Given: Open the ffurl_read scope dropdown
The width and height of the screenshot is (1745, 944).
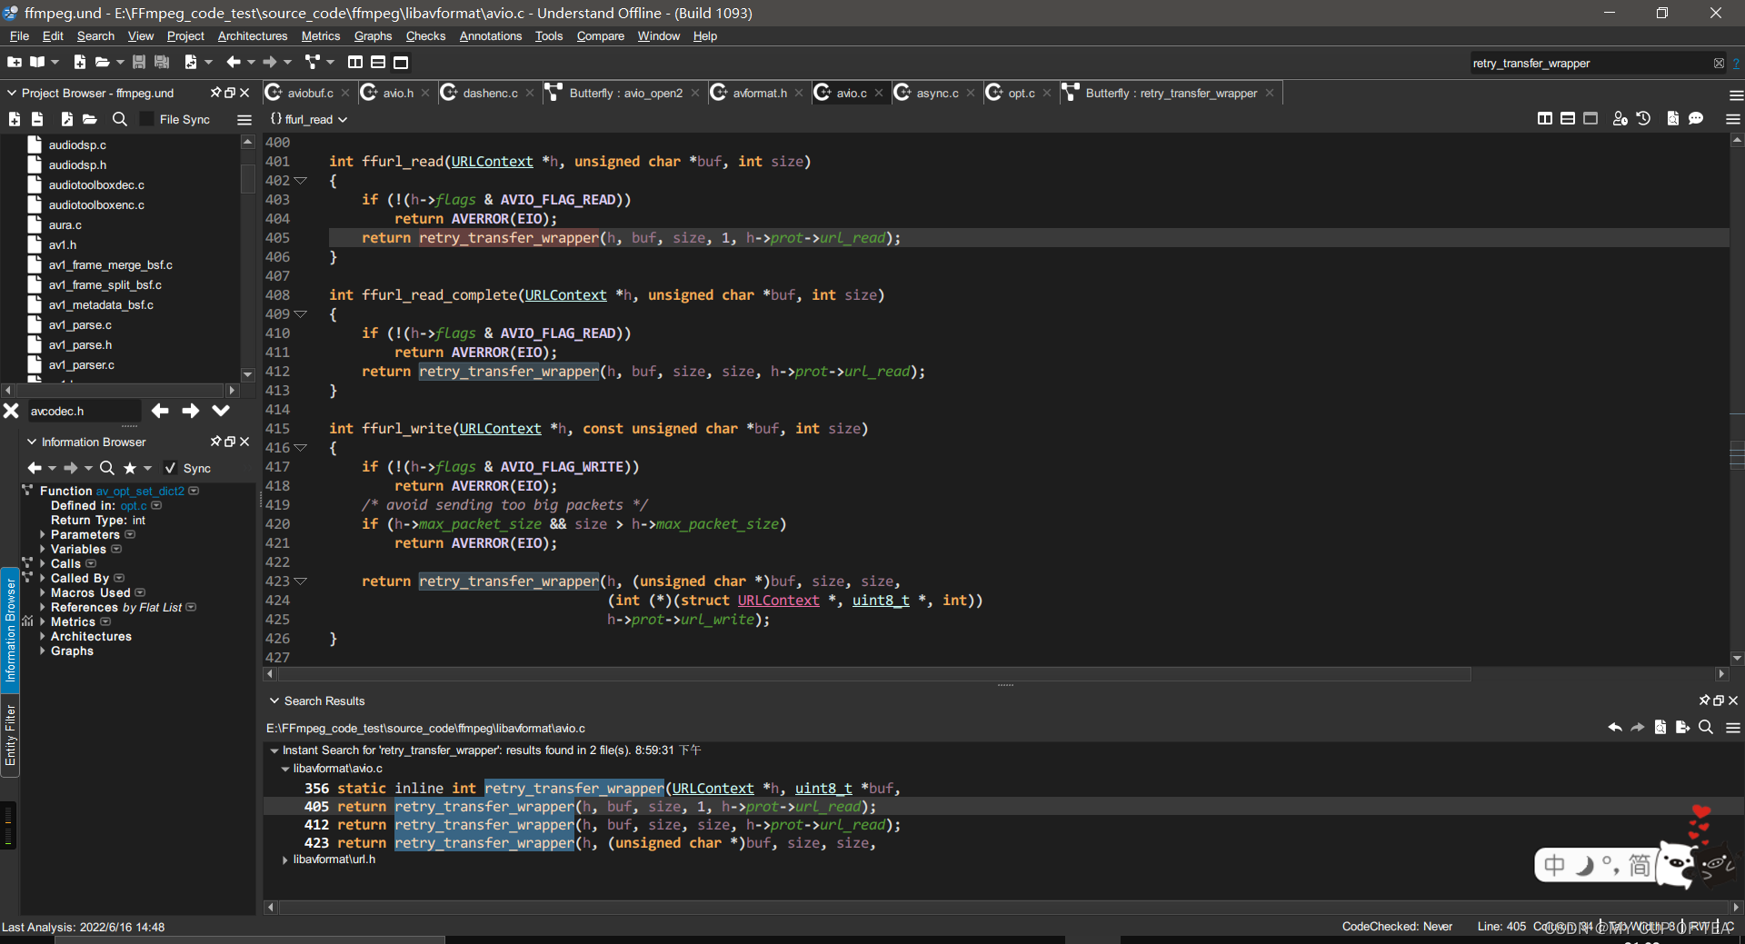Looking at the screenshot, I should pyautogui.click(x=309, y=119).
